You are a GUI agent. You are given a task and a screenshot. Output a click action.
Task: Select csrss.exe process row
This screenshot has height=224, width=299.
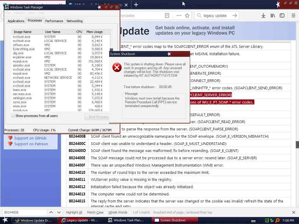(60, 102)
